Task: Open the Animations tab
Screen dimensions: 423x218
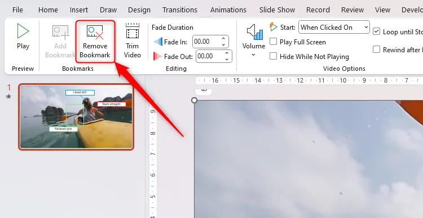Action: point(228,10)
